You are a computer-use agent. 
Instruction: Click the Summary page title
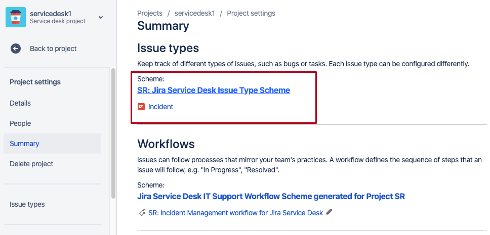coord(163,26)
